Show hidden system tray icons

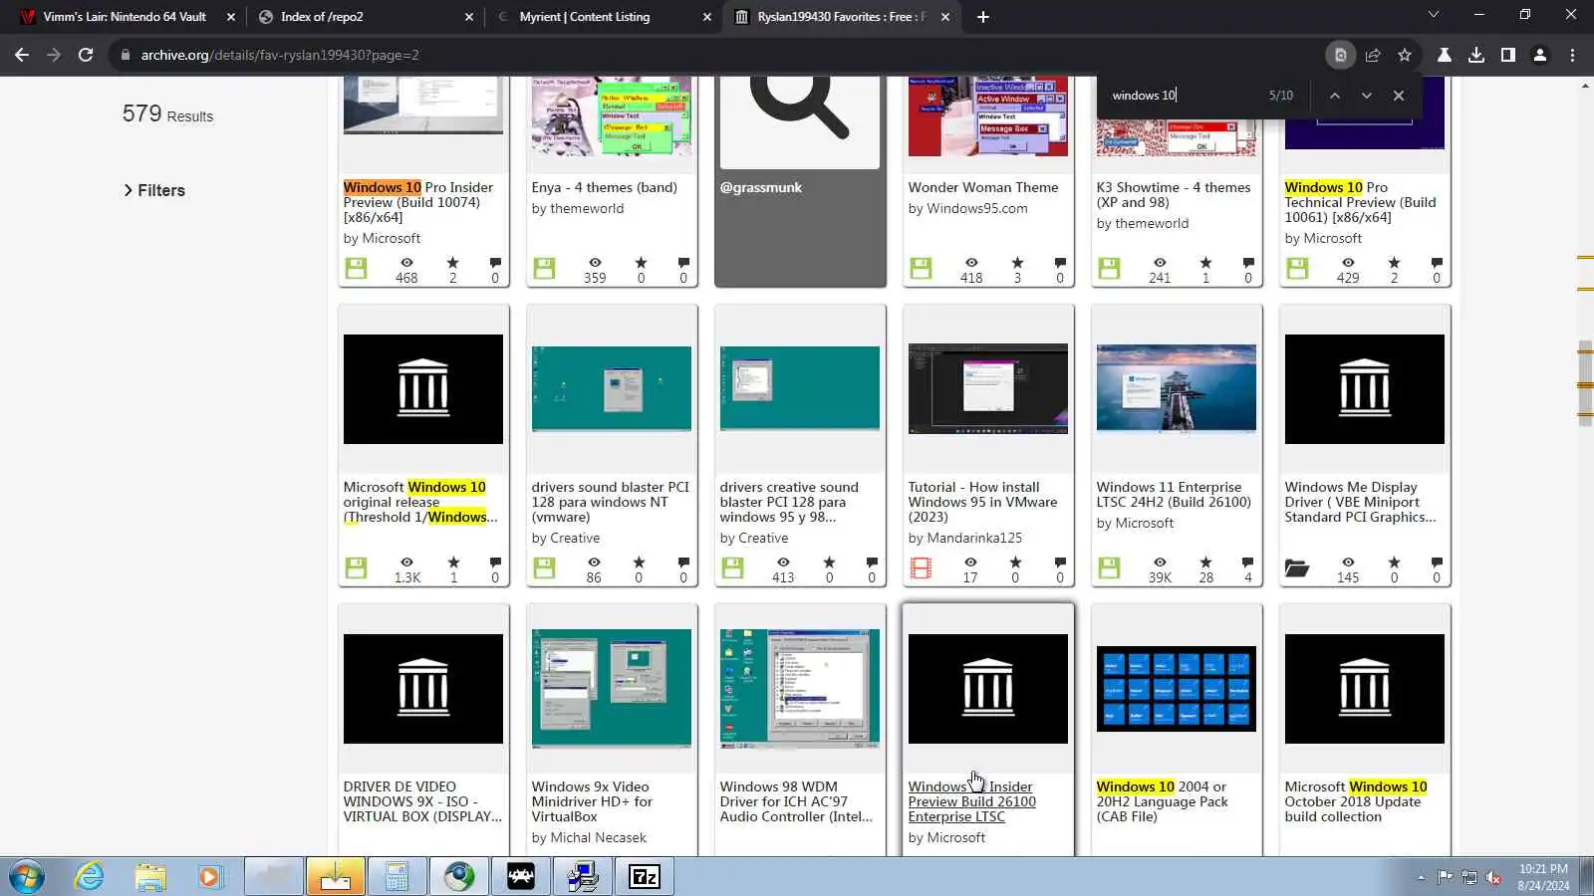1421,877
